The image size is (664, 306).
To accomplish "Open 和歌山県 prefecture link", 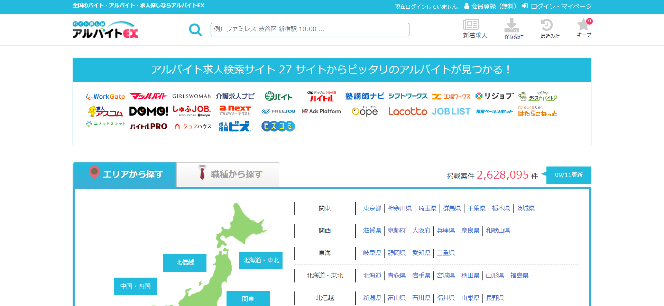I will (498, 230).
